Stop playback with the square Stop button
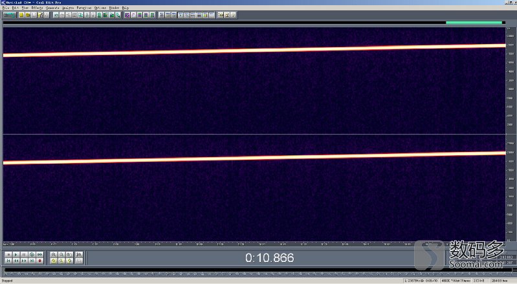Screen dimensions: 517x284 (x=8, y=255)
